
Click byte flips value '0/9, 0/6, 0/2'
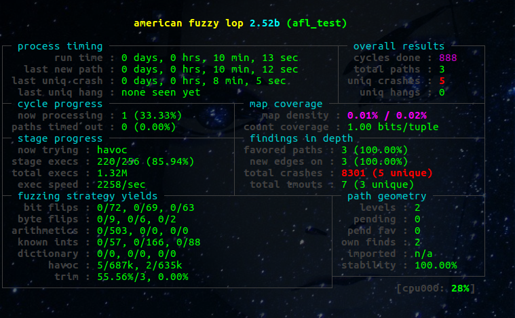point(136,219)
